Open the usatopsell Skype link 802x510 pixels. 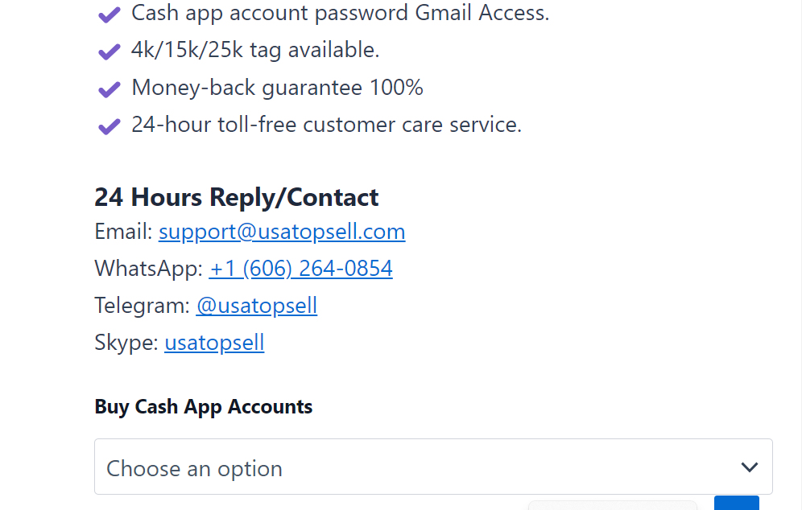click(x=214, y=343)
